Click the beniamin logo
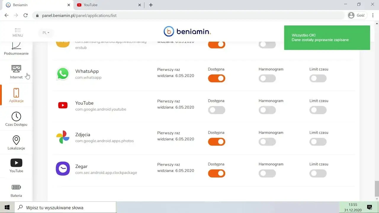379x213 pixels. pos(187,31)
